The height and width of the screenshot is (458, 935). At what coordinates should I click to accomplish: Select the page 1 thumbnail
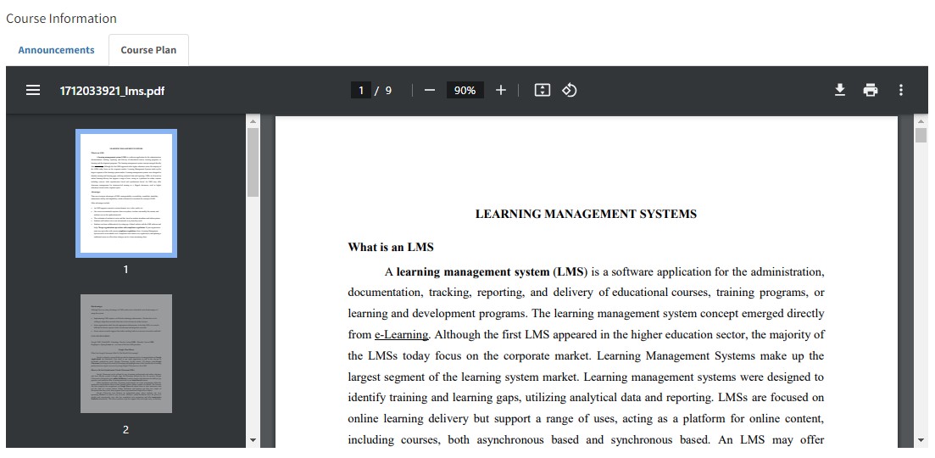[126, 193]
